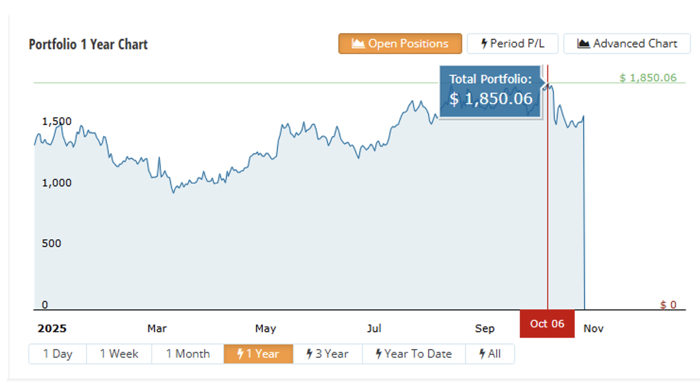Click the 2025 year label on the axis
700x382 pixels.
52,328
